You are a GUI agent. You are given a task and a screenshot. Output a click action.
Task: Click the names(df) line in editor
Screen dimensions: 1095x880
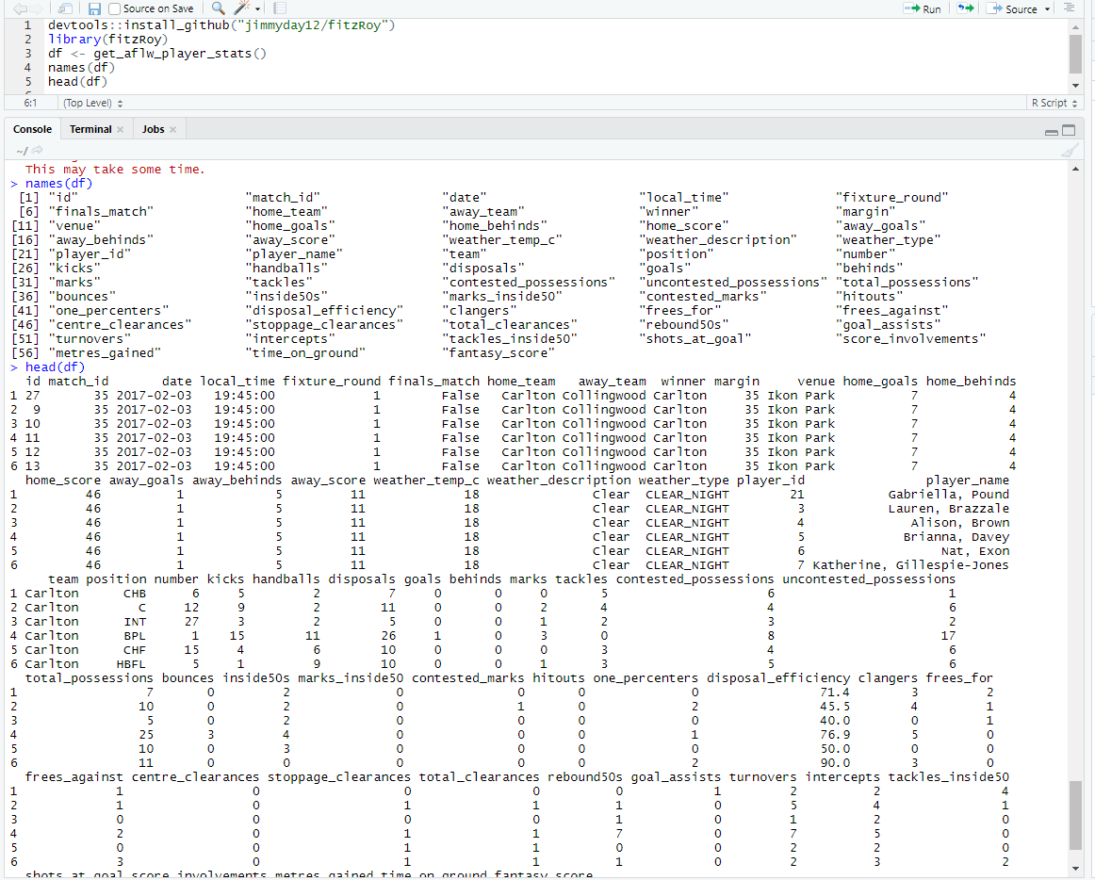pyautogui.click(x=81, y=68)
